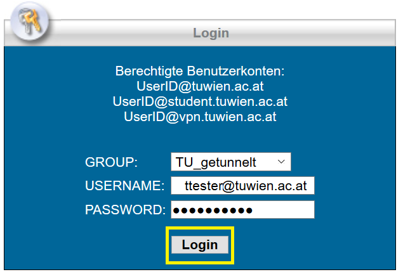Viewport: 403px width, 279px height.
Task: Click the Login title in header bar
Action: pyautogui.click(x=211, y=33)
